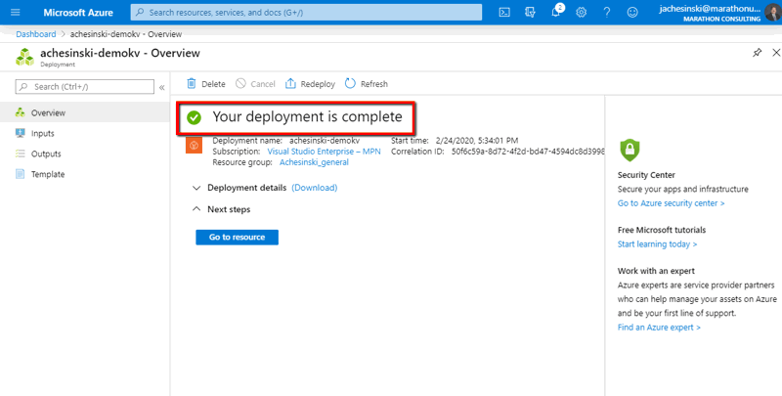Viewport: 782px width, 396px height.
Task: Open Template in the side menu
Action: pos(48,174)
